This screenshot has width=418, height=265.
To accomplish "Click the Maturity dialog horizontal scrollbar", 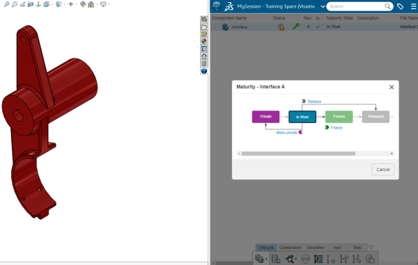I will [298, 154].
